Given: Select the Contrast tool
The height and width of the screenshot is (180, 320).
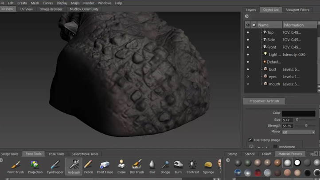Looking at the screenshot, I should 192,167.
